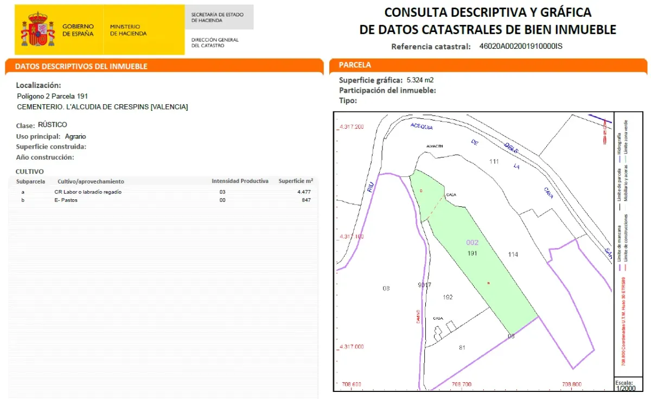Click the RÚSTICO class value
651x399 pixels.
53,125
